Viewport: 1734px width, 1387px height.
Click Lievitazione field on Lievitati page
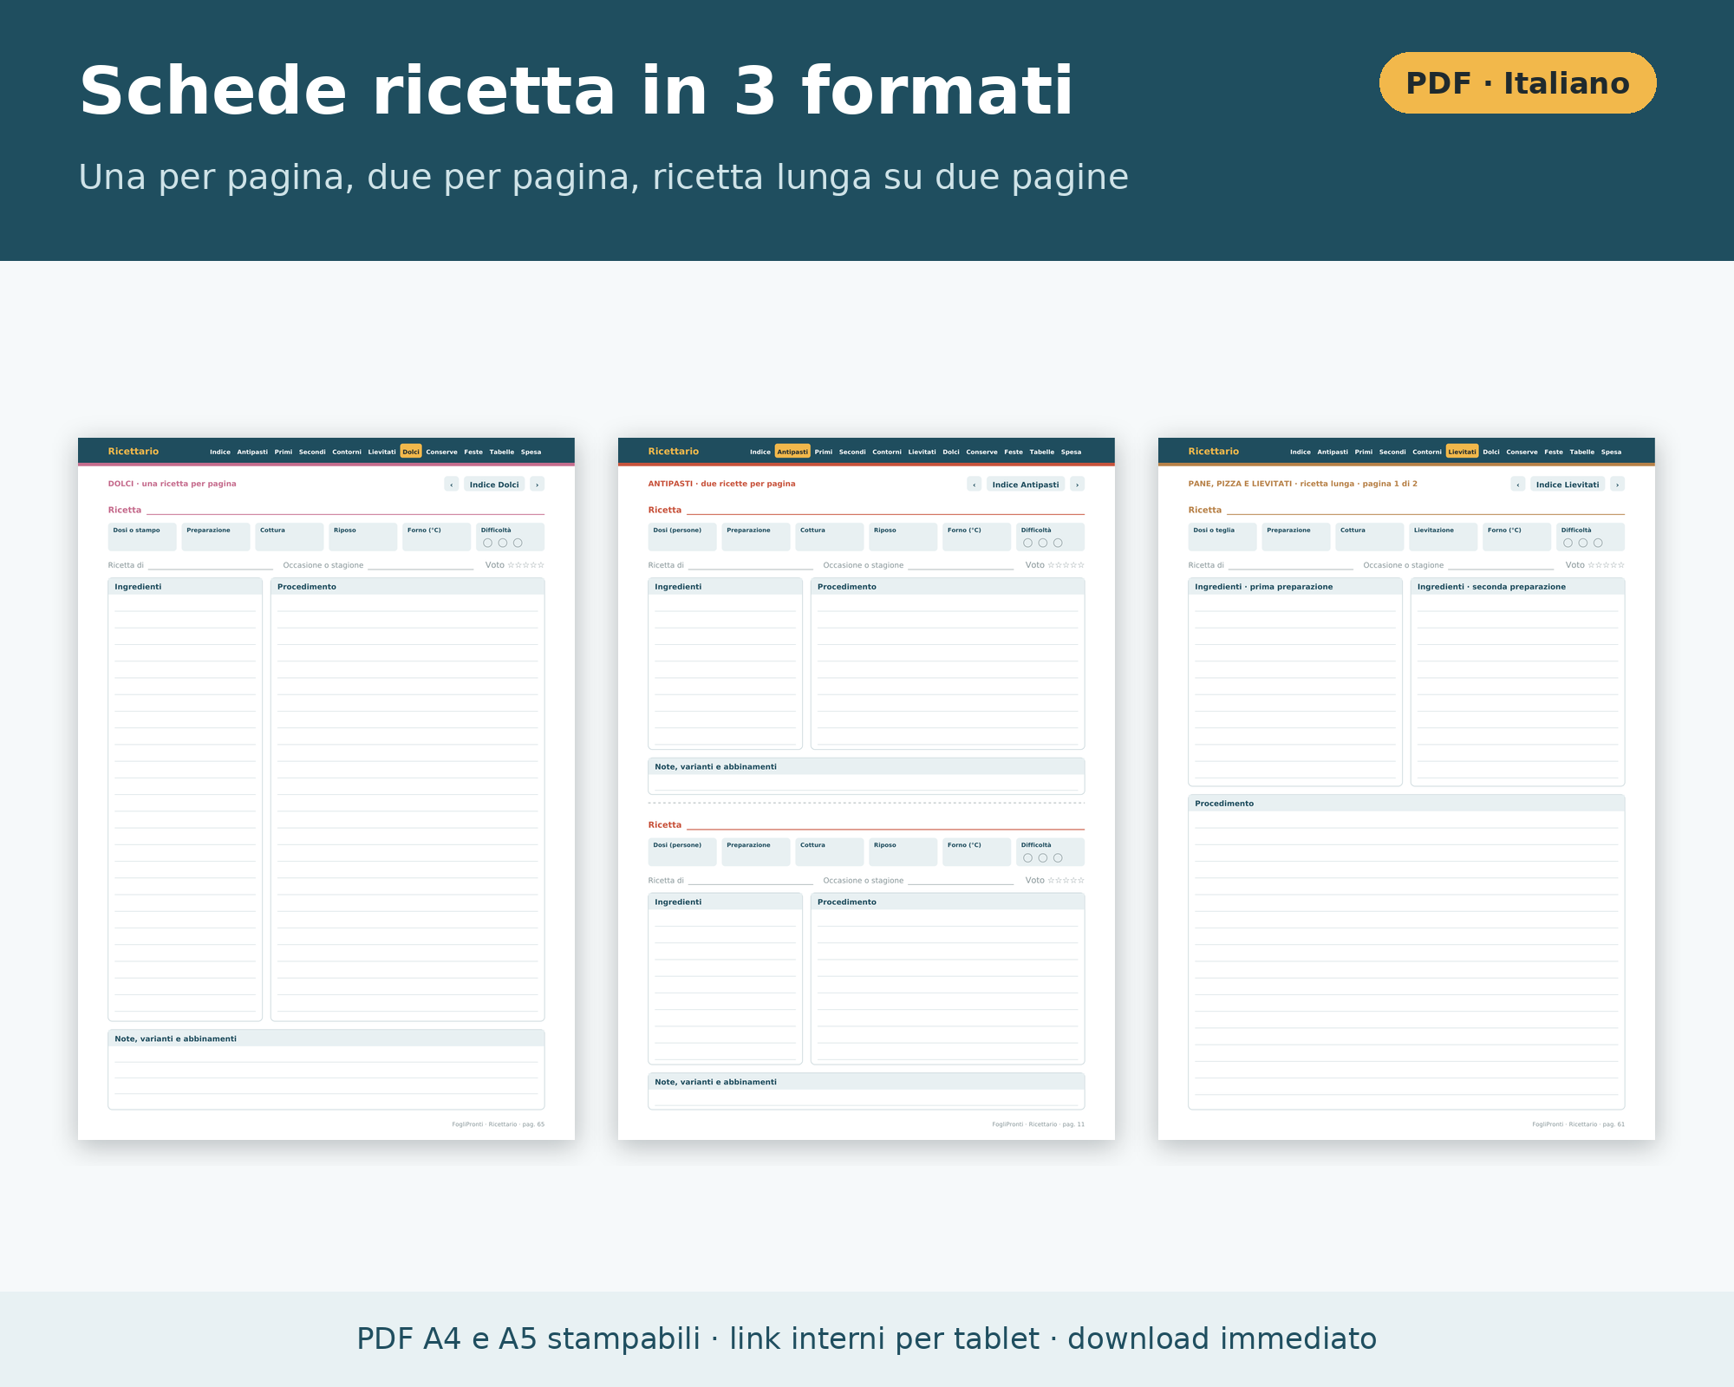pos(1444,537)
